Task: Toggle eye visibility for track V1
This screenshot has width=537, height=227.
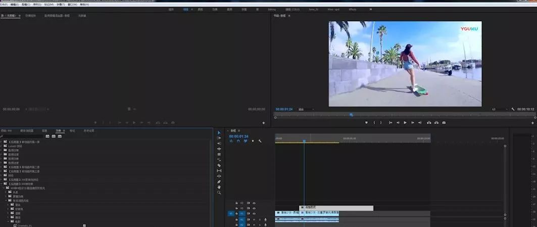Action: point(254,213)
